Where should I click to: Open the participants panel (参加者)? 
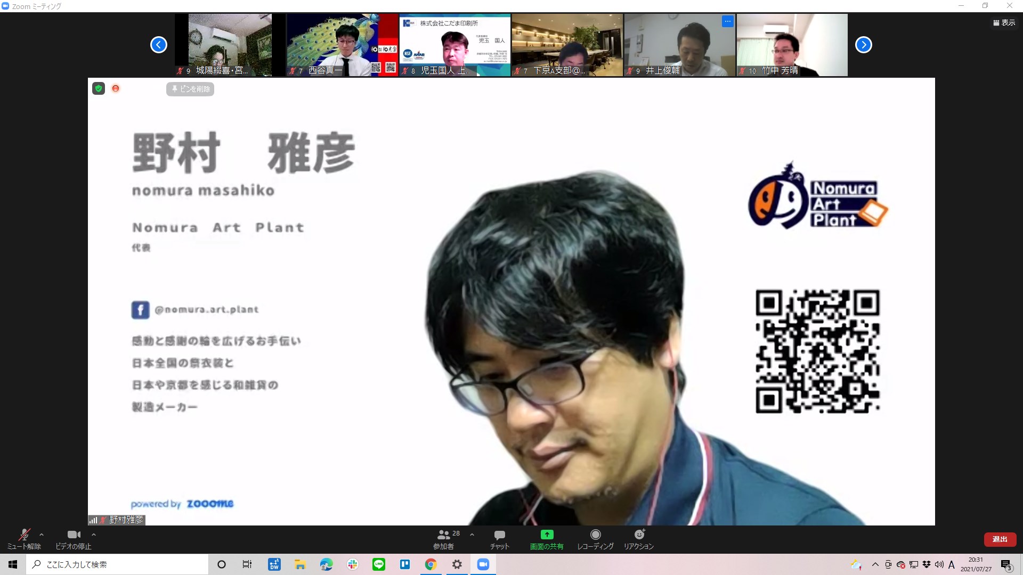444,539
